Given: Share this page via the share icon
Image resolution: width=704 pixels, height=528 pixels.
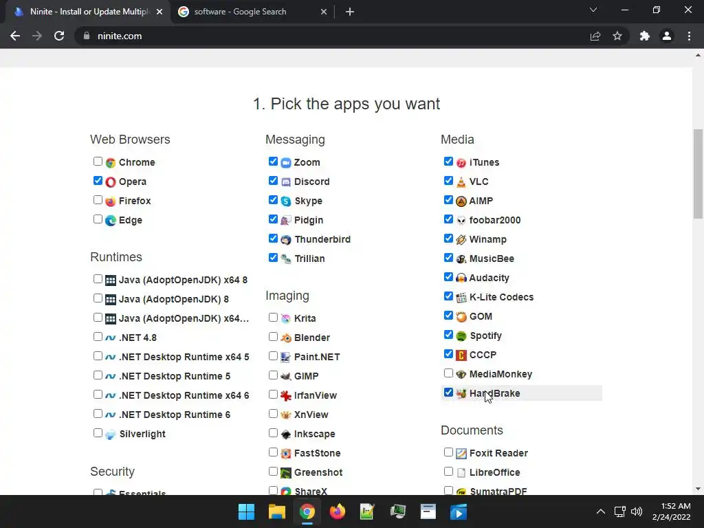Looking at the screenshot, I should pos(595,36).
